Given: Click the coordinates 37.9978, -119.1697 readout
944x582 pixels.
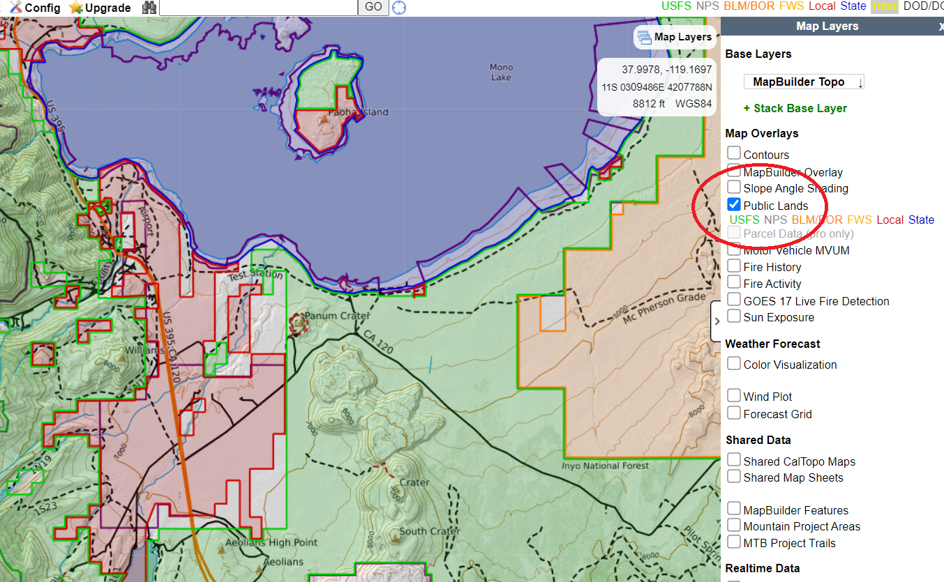Looking at the screenshot, I should click(x=667, y=70).
